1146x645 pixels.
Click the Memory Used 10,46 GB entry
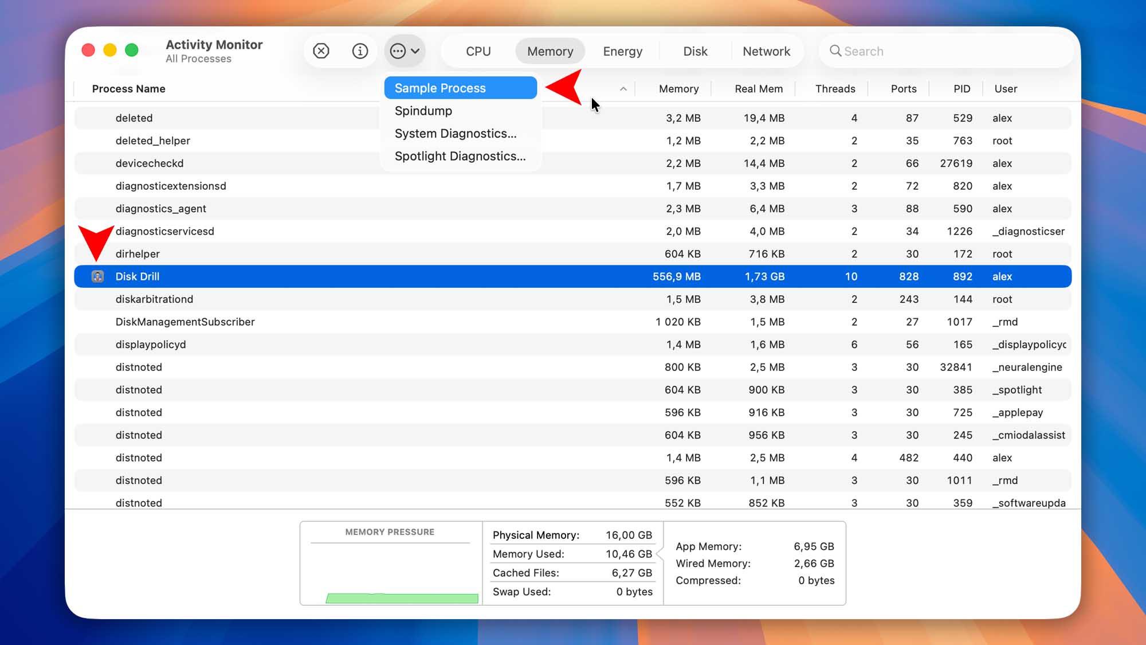(572, 554)
